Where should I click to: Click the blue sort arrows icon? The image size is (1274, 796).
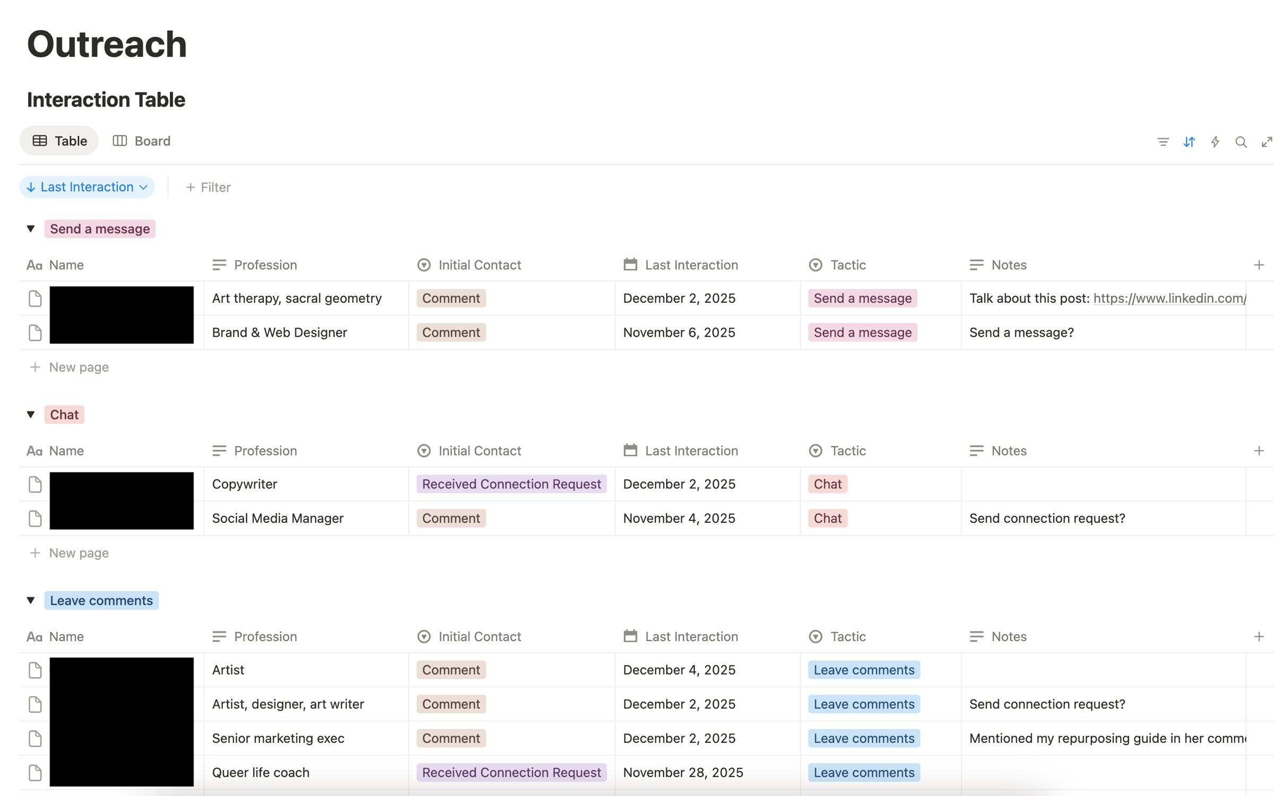(1189, 142)
